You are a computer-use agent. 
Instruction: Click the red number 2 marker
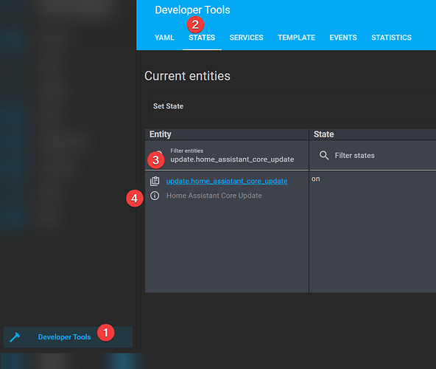(195, 25)
